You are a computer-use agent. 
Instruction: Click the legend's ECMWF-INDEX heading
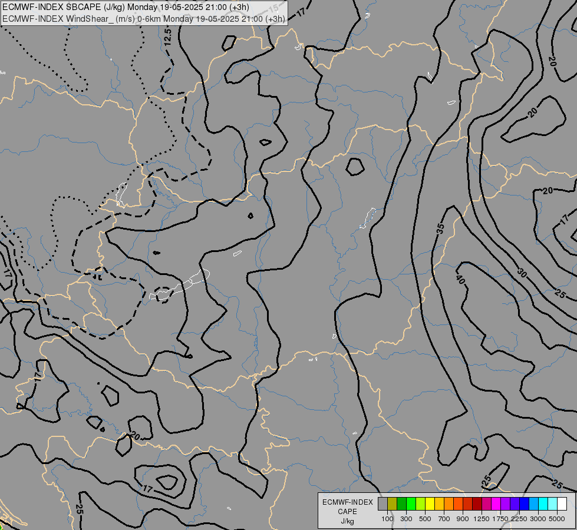pyautogui.click(x=347, y=502)
